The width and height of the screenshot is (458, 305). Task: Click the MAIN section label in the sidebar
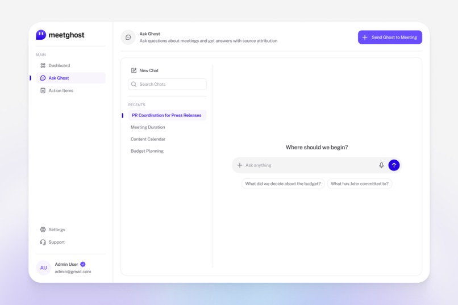[41, 55]
